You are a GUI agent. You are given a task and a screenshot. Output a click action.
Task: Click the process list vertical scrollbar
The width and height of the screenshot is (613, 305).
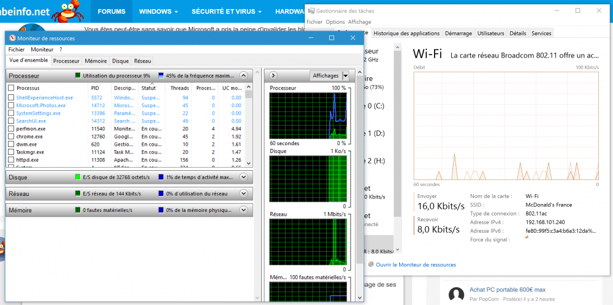click(248, 126)
